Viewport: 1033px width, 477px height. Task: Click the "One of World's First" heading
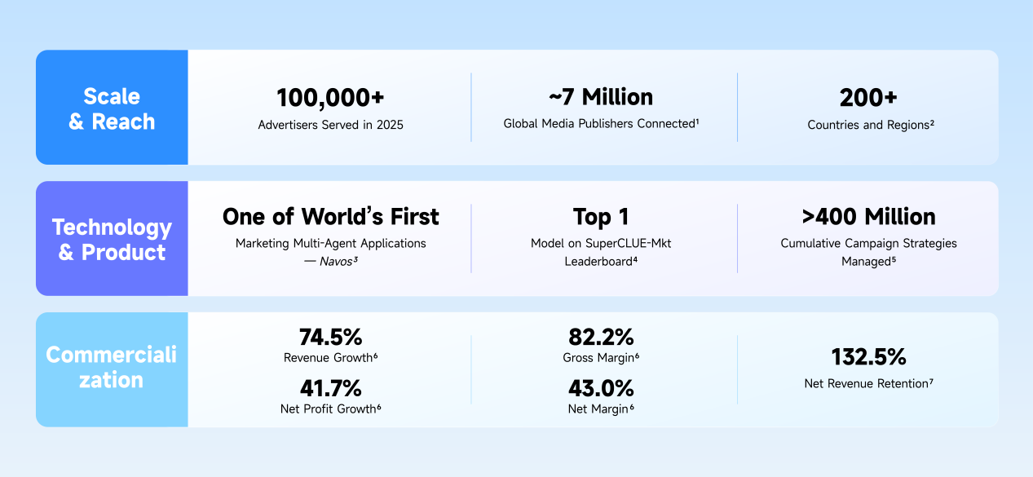click(x=330, y=217)
